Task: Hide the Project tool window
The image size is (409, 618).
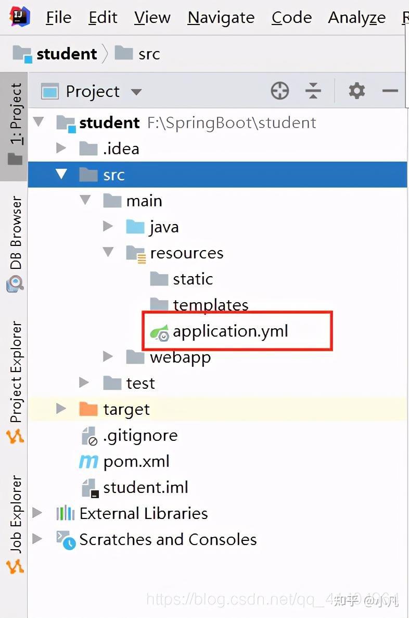Action: (x=390, y=91)
